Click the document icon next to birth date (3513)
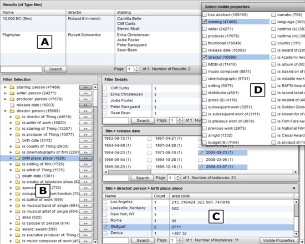The image size is (305, 244). tap(18, 140)
